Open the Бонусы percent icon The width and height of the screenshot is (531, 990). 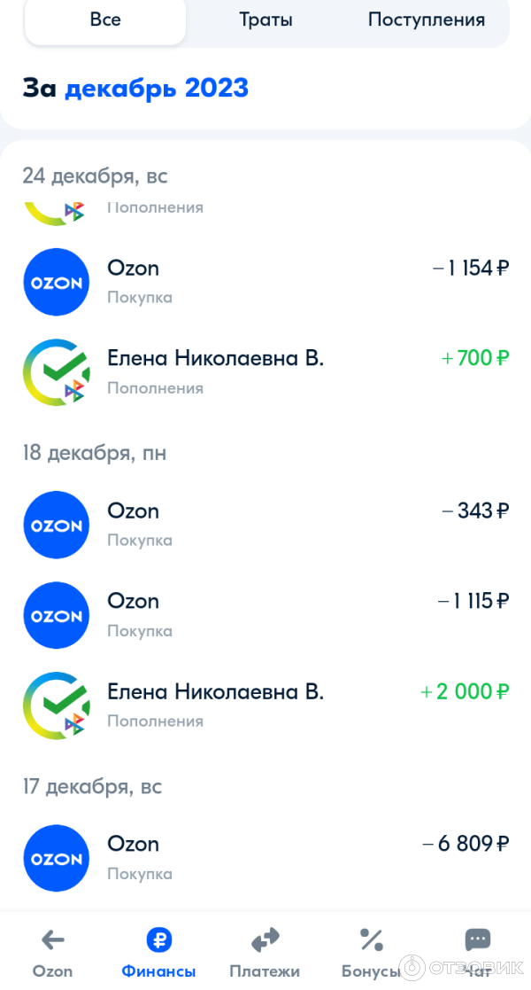371,940
